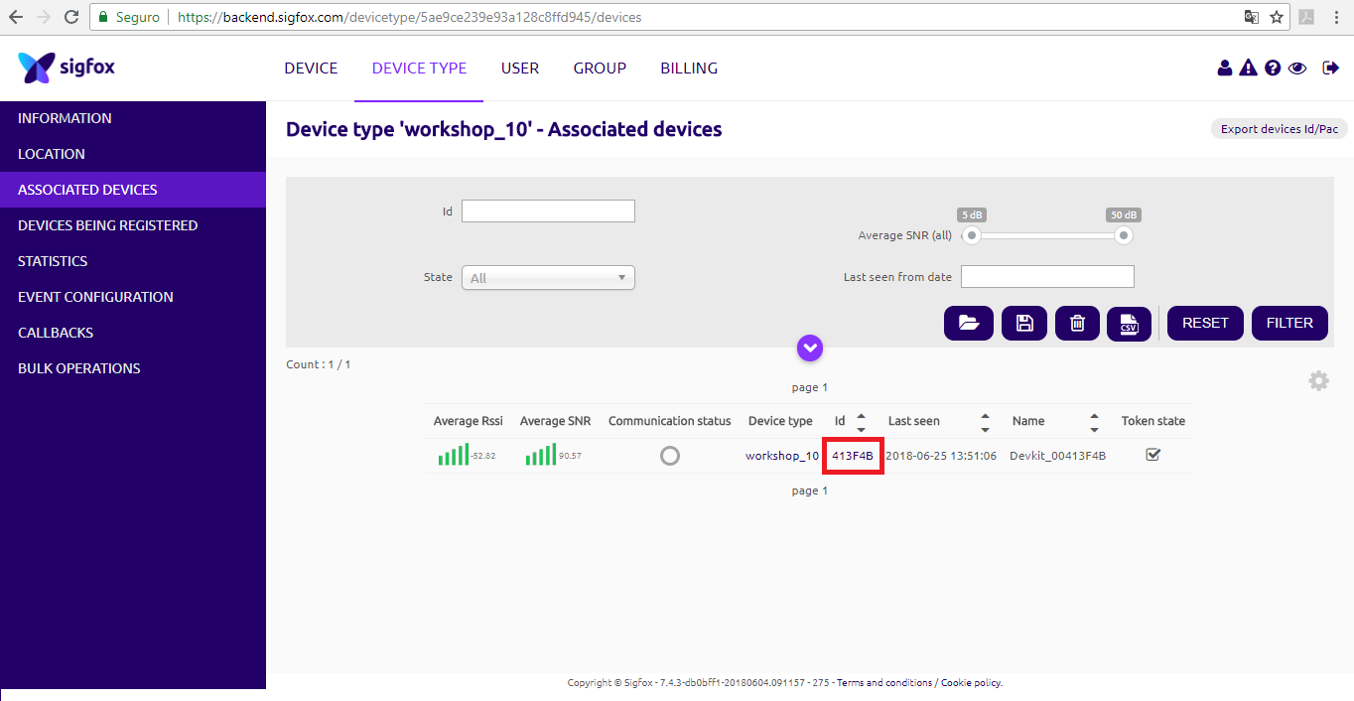Click the Sigfox logo
The height and width of the screenshot is (701, 1354).
coord(67,68)
